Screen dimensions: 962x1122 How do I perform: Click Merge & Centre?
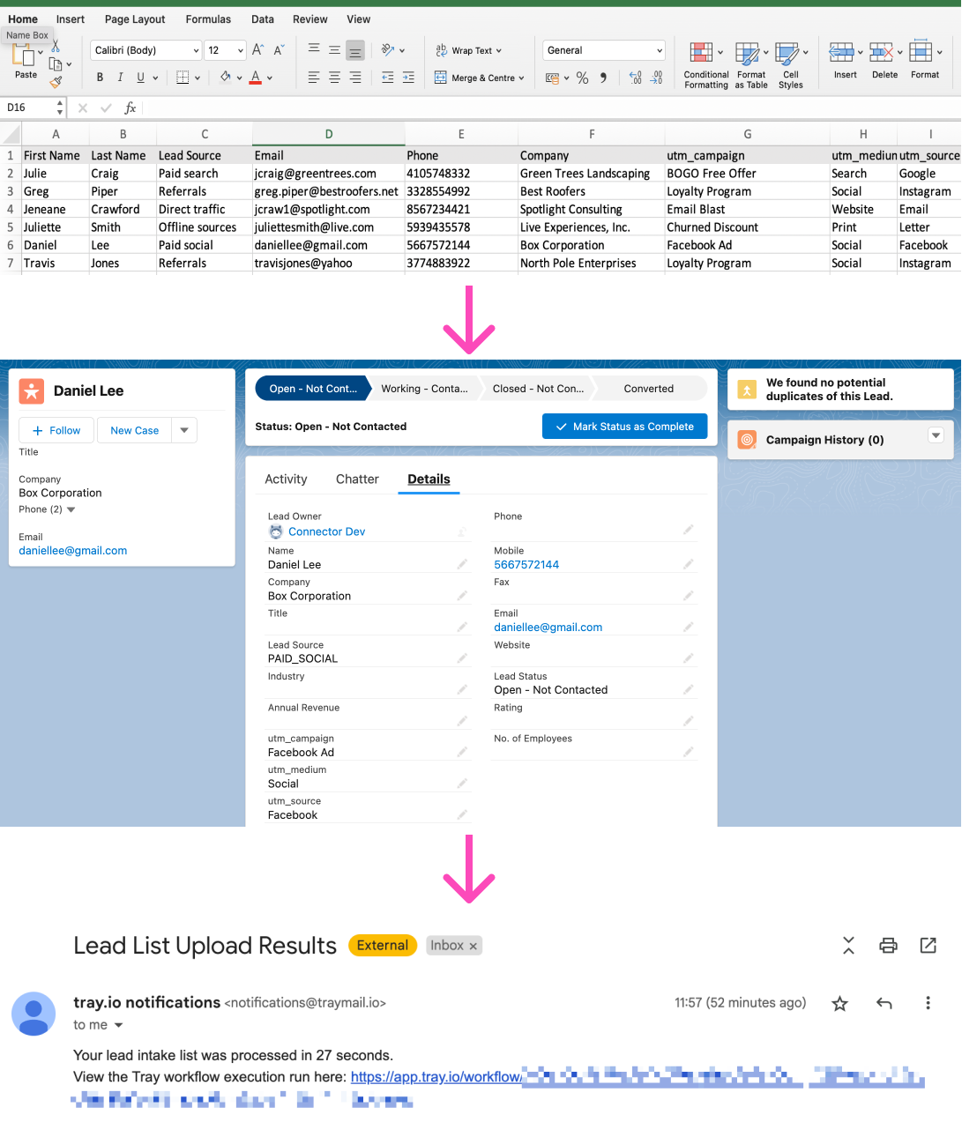pyautogui.click(x=479, y=78)
